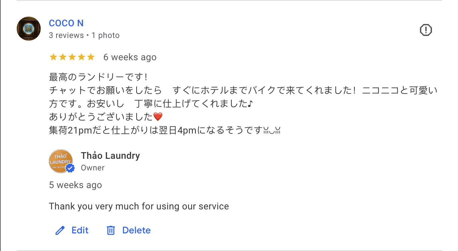This screenshot has width=458, height=251.
Task: Open COCO N's profile link
Action: tap(66, 23)
